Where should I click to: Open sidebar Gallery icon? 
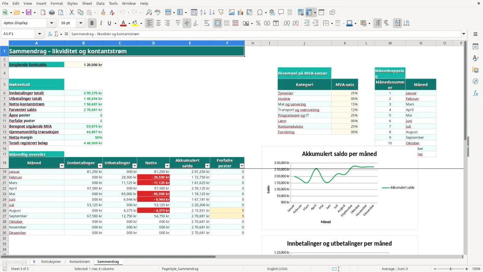tap(475, 70)
